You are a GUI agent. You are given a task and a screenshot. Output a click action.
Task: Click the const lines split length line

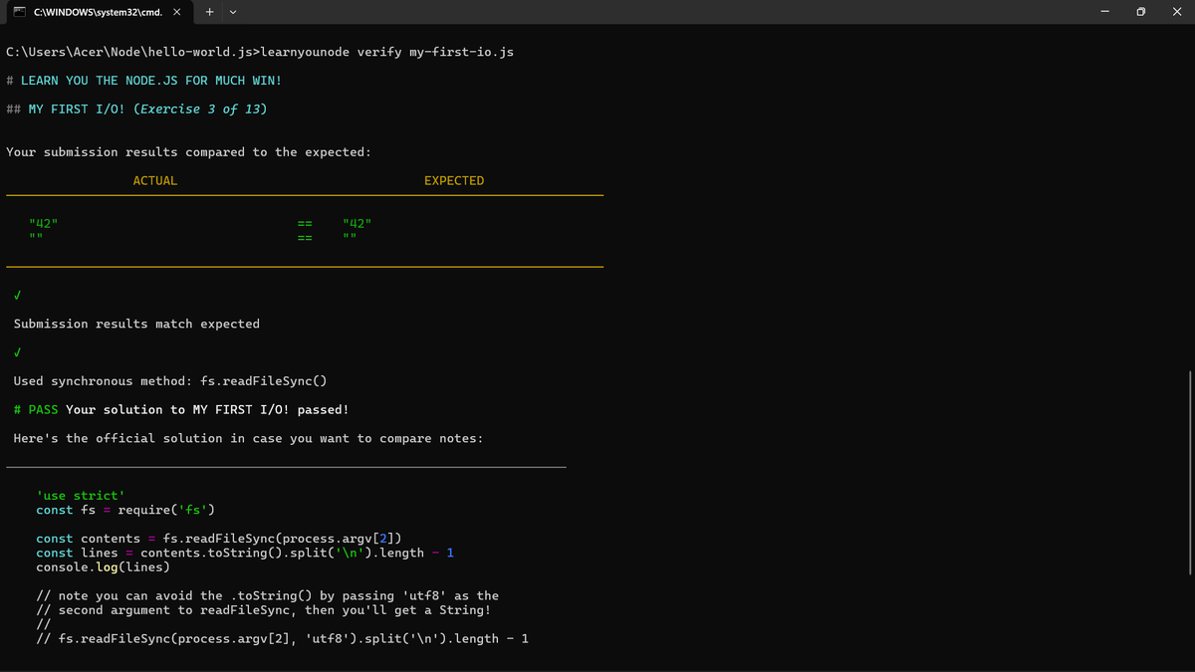click(x=245, y=553)
